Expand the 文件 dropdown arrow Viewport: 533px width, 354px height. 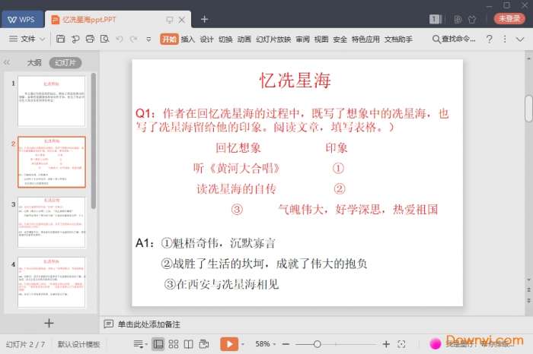pos(42,40)
